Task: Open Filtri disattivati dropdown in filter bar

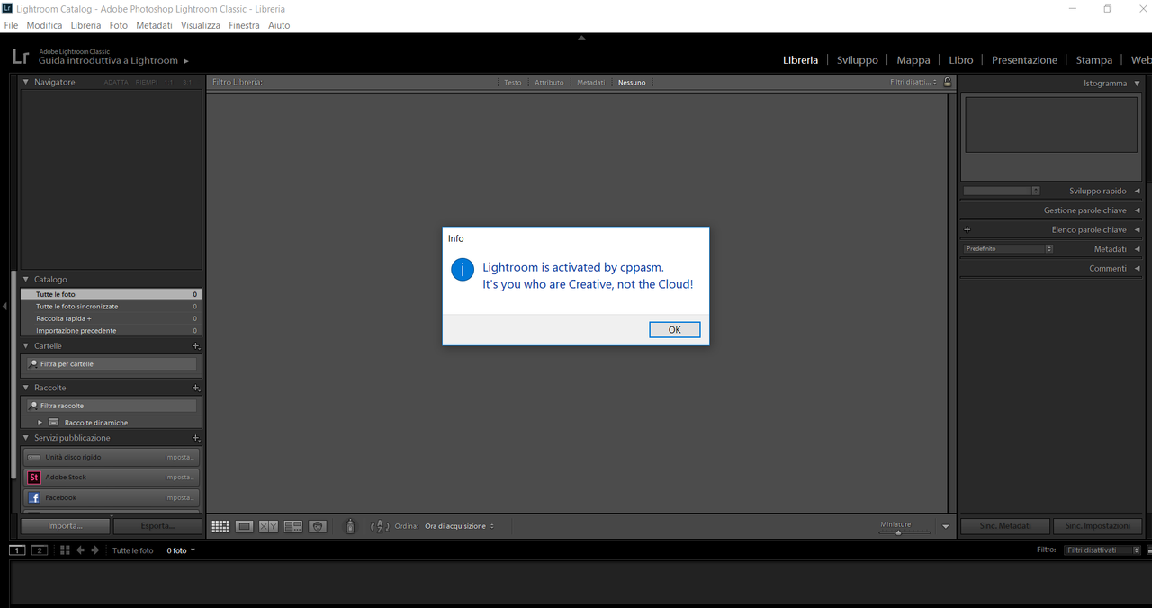Action: (x=913, y=82)
